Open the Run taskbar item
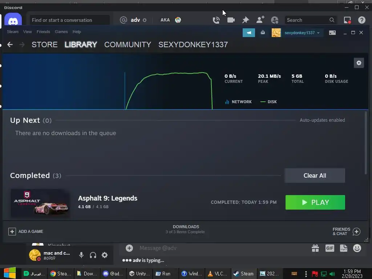372x279 pixels. click(x=163, y=274)
